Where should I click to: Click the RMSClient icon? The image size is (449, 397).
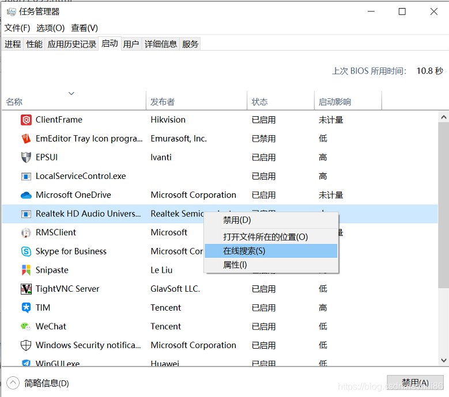click(26, 232)
